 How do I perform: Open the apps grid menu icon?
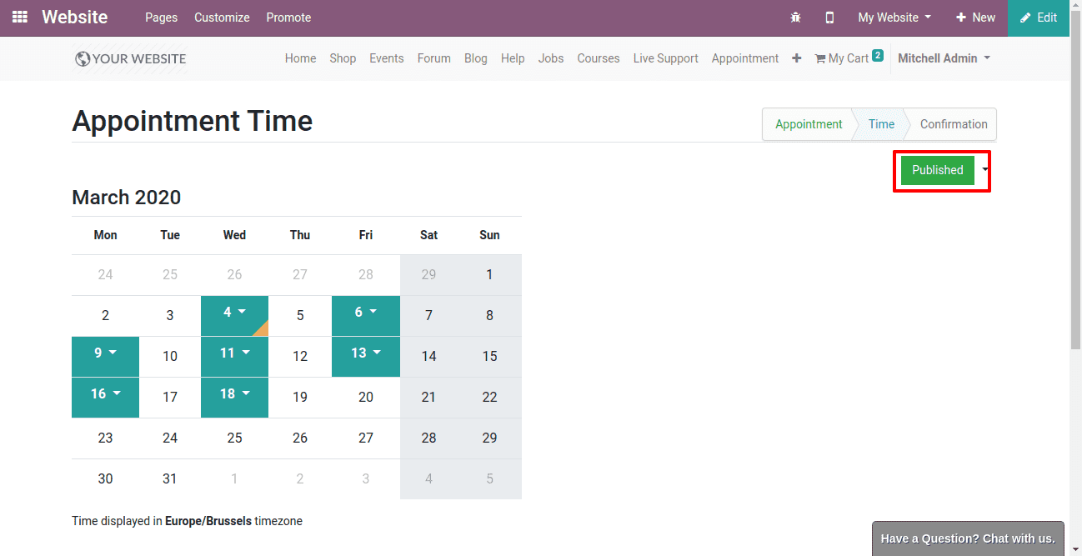click(x=20, y=18)
